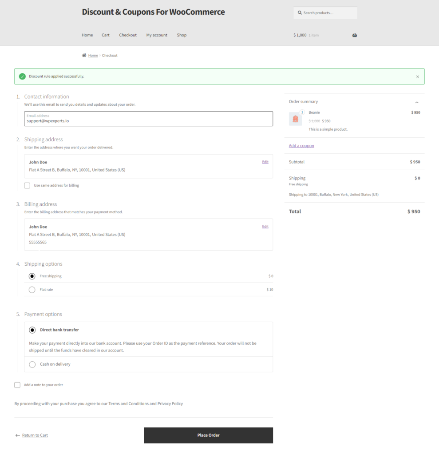The height and width of the screenshot is (455, 439).
Task: Select Flat rate shipping option
Action: tap(32, 290)
